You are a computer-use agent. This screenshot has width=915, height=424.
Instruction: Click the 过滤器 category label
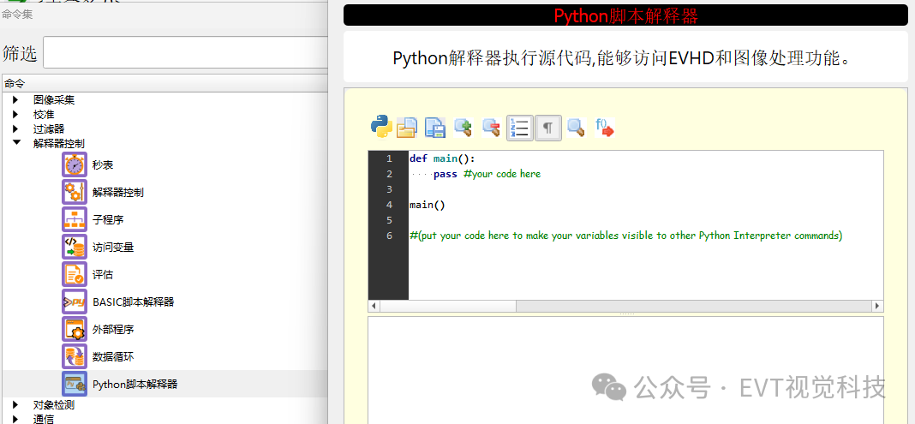(x=49, y=128)
